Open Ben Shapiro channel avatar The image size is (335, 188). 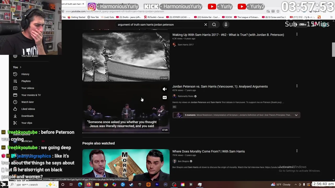[x=174, y=161]
